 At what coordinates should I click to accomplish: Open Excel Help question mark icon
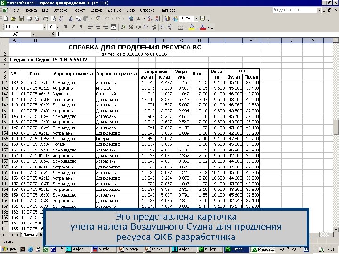point(202,18)
